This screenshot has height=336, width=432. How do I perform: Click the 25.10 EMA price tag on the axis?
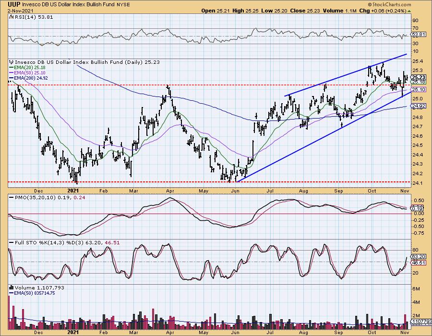click(419, 89)
